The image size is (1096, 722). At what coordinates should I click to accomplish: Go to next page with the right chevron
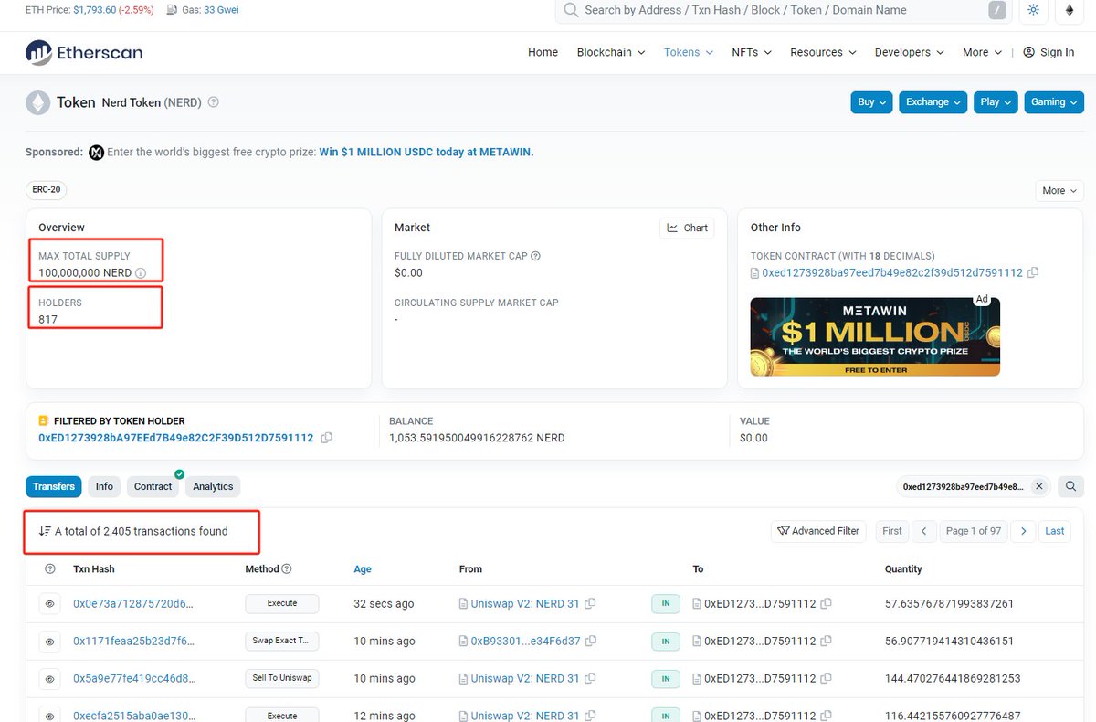pyautogui.click(x=1024, y=531)
